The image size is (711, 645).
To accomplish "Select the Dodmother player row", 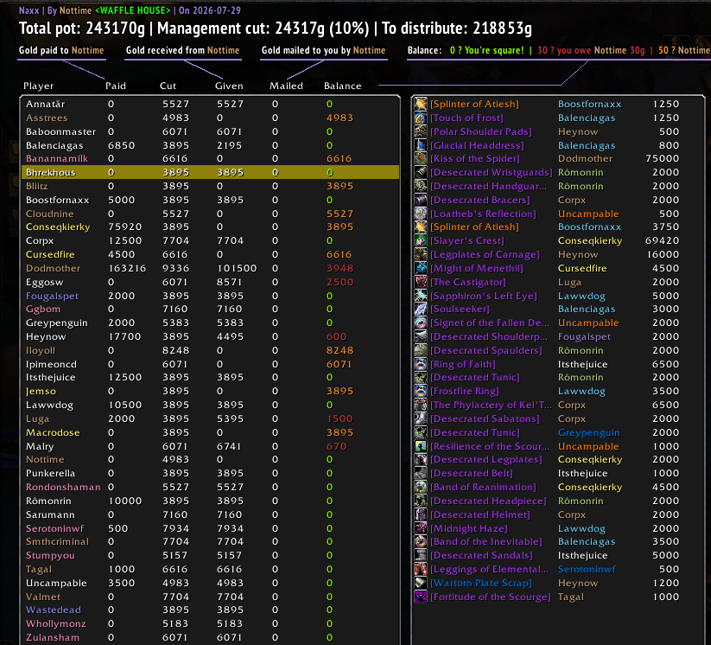I will pyautogui.click(x=211, y=268).
